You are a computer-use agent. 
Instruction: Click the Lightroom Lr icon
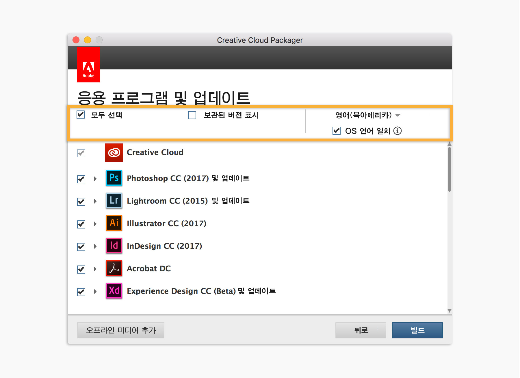pyautogui.click(x=114, y=200)
